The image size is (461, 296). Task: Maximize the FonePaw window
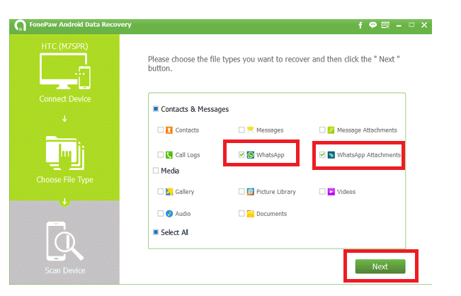(x=411, y=25)
